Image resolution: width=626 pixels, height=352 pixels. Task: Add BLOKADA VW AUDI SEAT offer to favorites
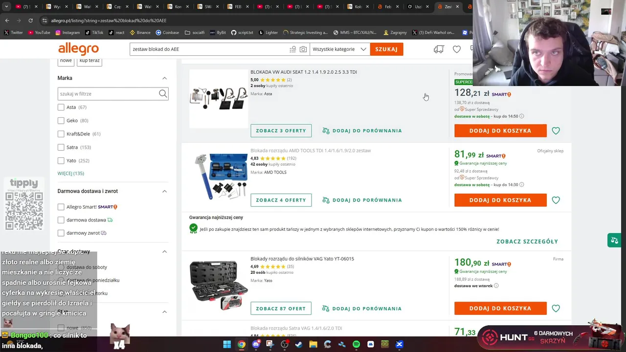click(556, 131)
